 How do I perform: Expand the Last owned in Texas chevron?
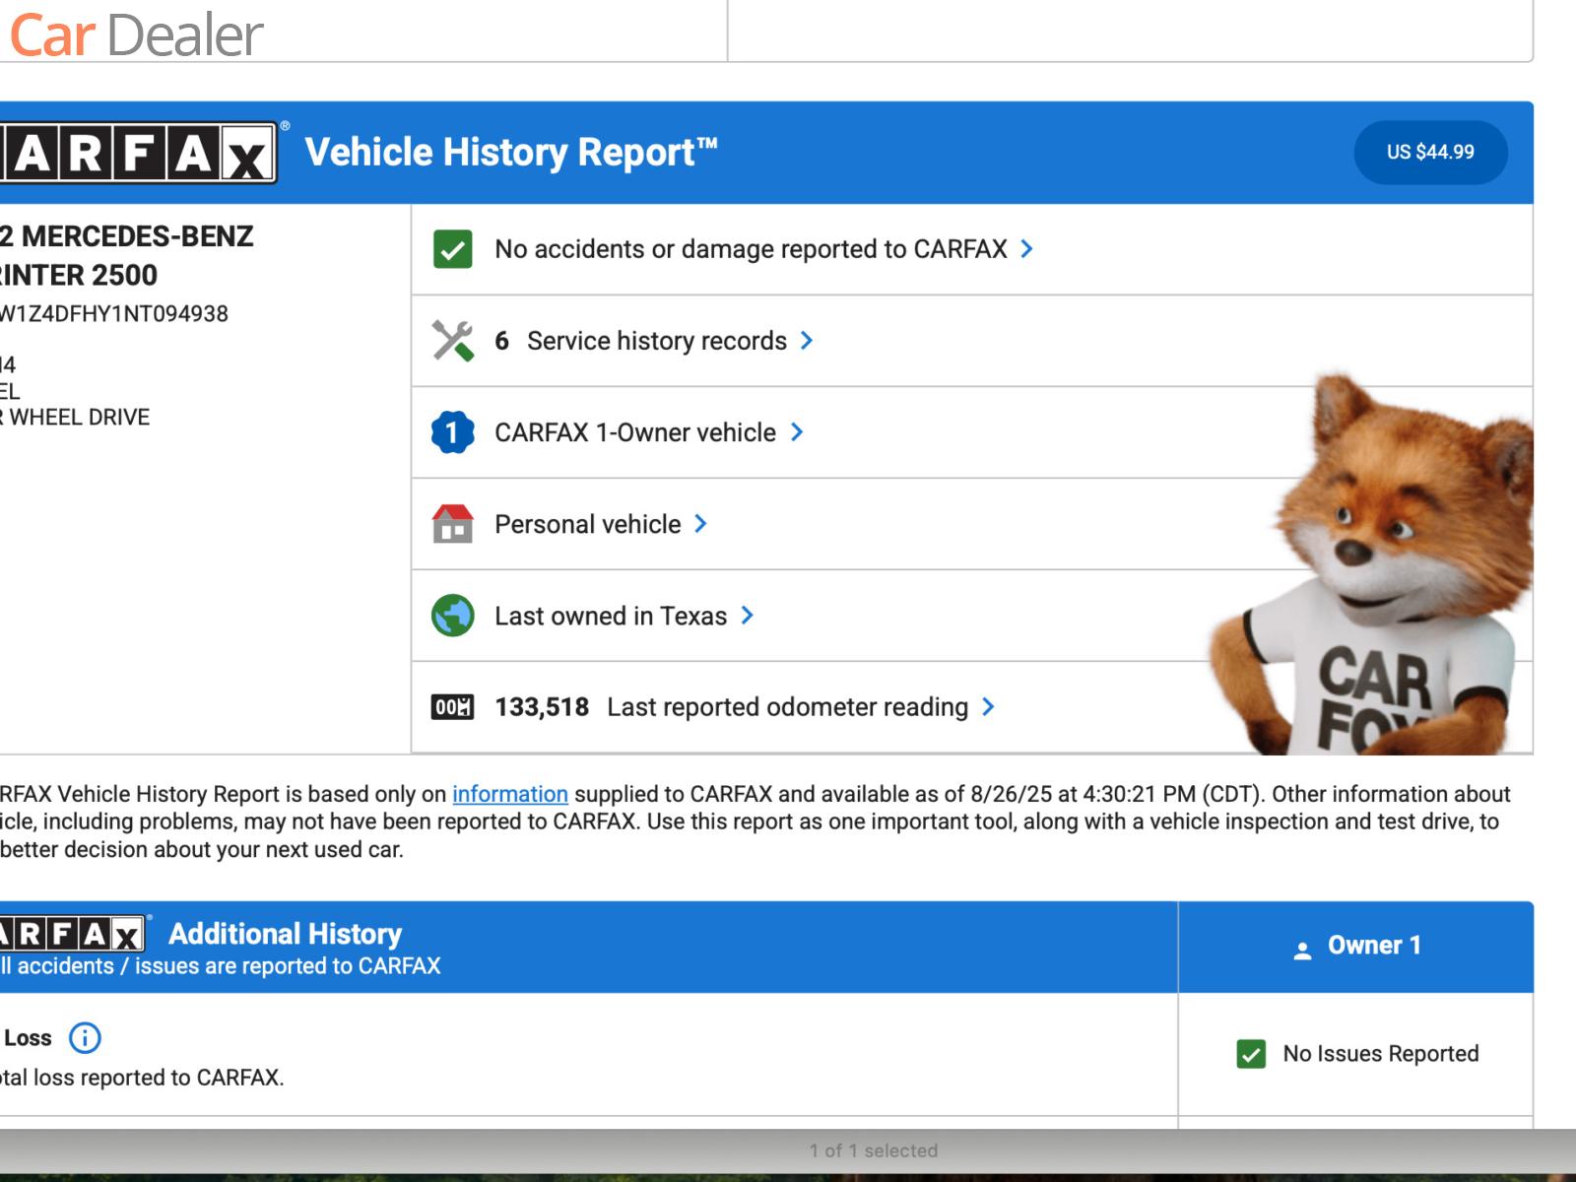pyautogui.click(x=747, y=616)
